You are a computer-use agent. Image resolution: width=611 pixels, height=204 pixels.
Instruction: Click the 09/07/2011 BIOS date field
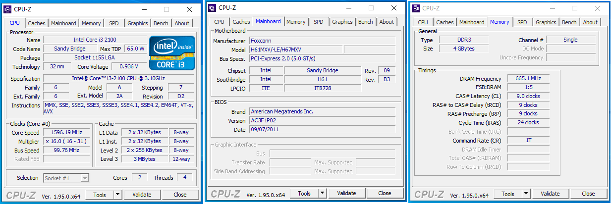pos(322,129)
